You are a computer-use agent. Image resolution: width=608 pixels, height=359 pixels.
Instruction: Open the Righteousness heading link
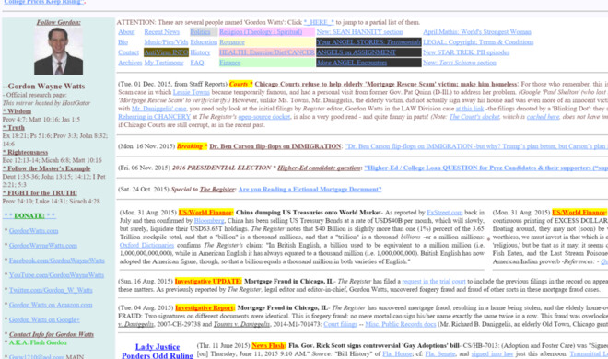(x=25, y=152)
